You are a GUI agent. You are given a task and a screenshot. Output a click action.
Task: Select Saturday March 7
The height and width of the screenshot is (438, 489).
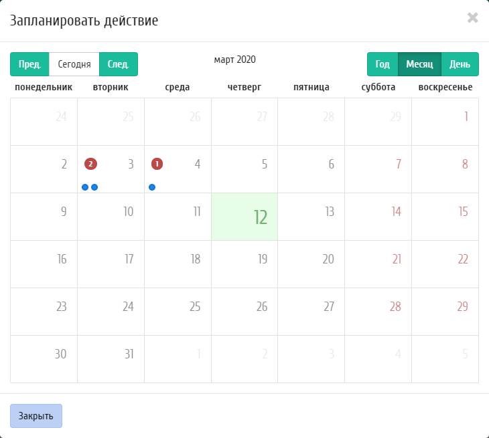click(x=378, y=169)
